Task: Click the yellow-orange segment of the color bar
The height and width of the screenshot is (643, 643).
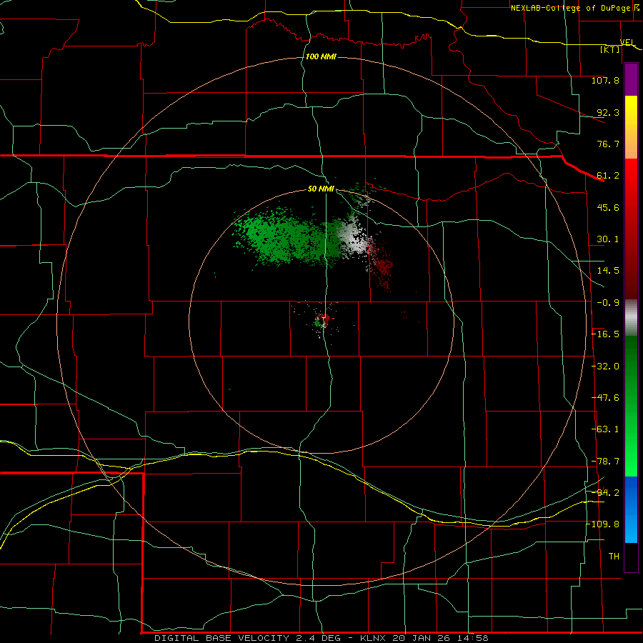Action: pyautogui.click(x=631, y=127)
